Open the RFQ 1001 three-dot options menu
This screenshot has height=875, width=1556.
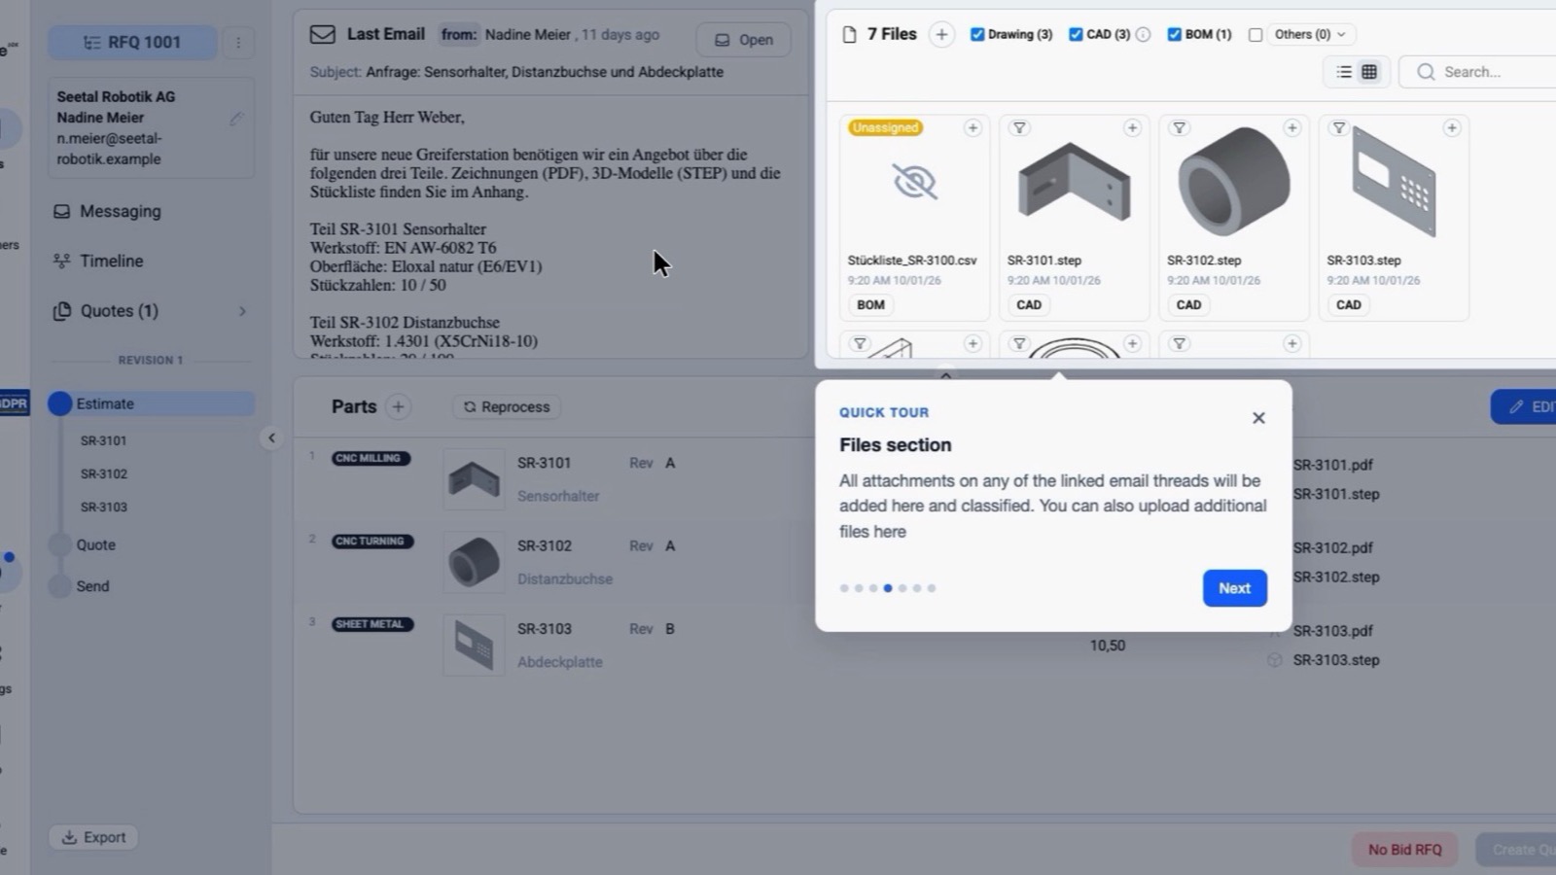pyautogui.click(x=238, y=42)
